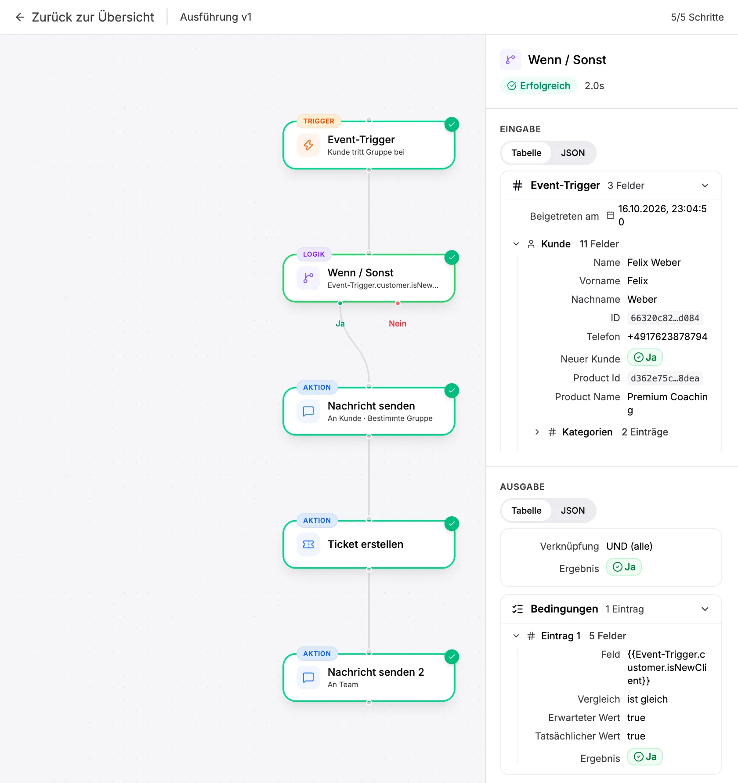The width and height of the screenshot is (738, 783).
Task: Click the back arrow icon in header
Action: pyautogui.click(x=20, y=17)
